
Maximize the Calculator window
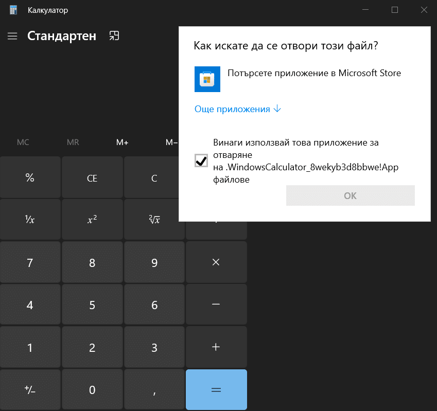pyautogui.click(x=395, y=10)
